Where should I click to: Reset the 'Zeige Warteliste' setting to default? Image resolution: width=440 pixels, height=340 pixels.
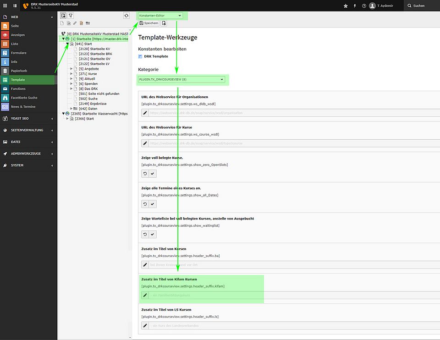[x=145, y=234]
